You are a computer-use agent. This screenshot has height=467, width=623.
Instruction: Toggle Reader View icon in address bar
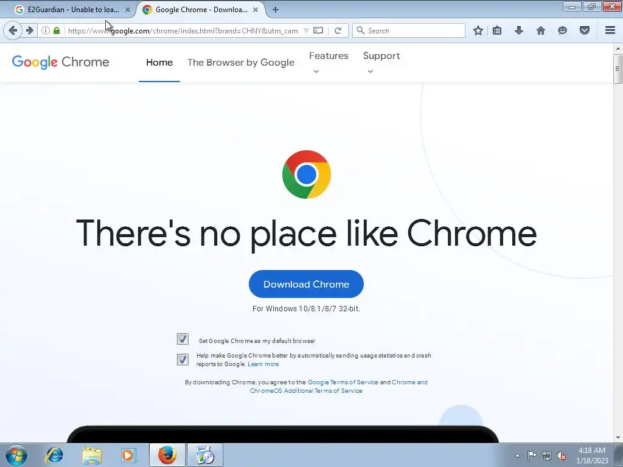pos(318,30)
